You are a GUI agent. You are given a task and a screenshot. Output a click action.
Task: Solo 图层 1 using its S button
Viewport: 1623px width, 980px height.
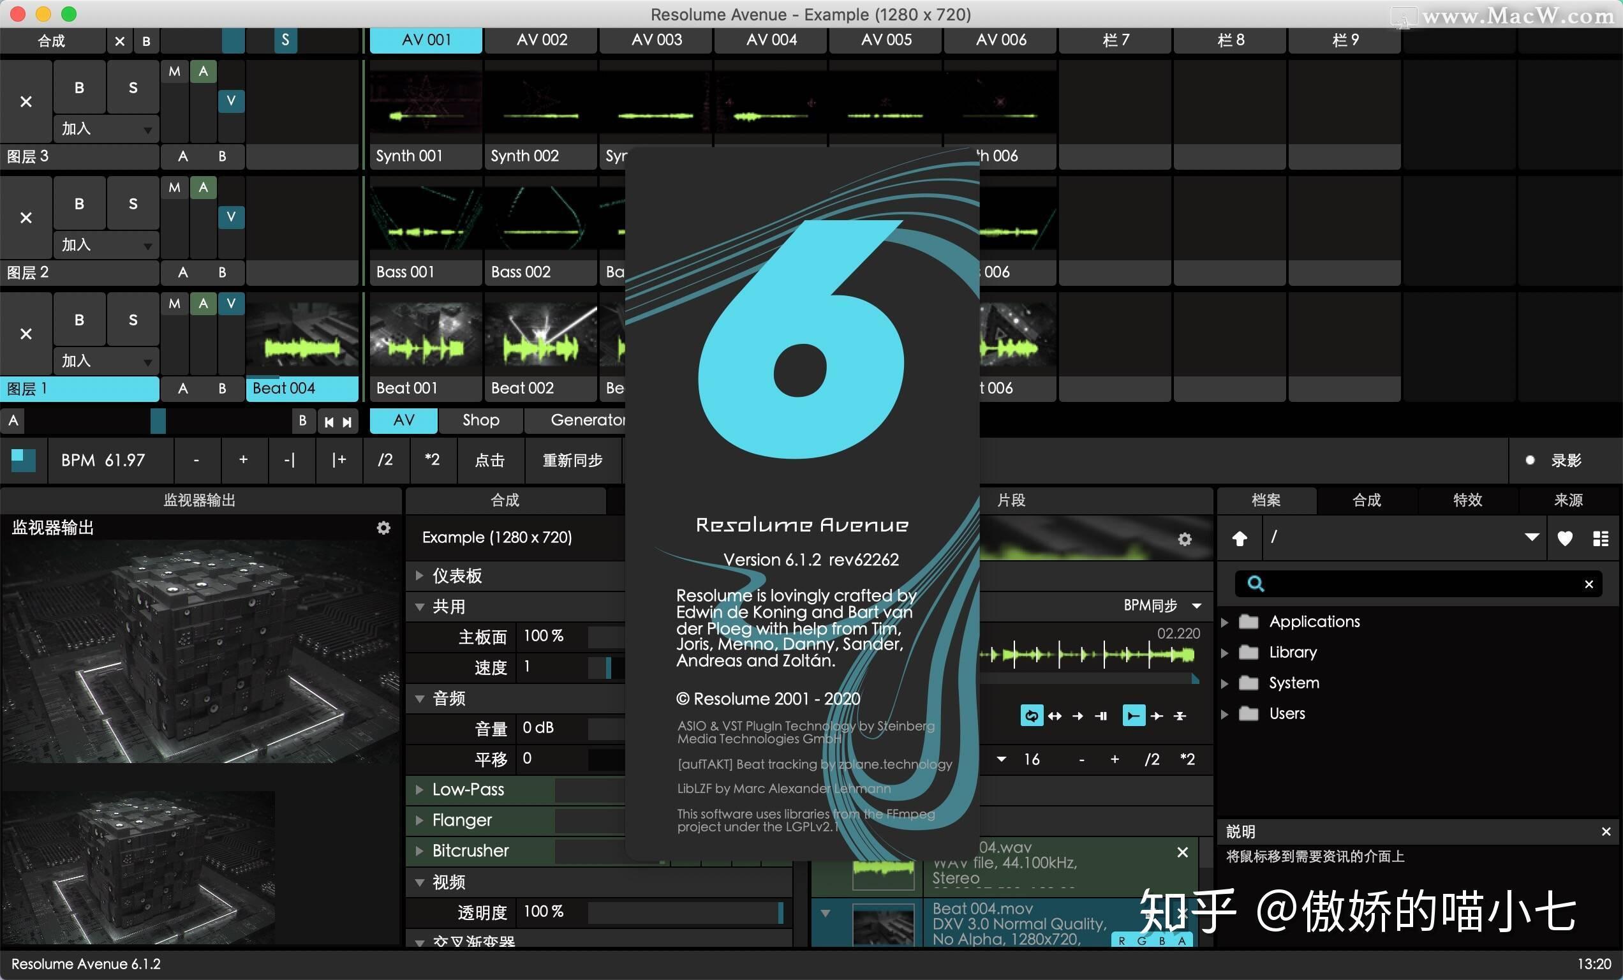[x=133, y=320]
